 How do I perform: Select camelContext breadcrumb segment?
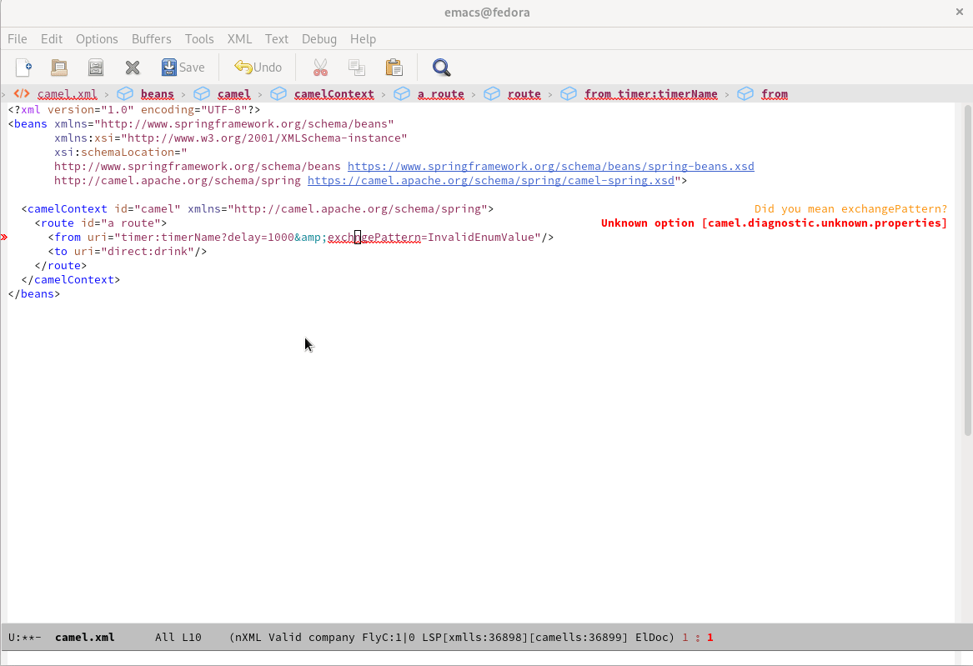click(x=334, y=94)
